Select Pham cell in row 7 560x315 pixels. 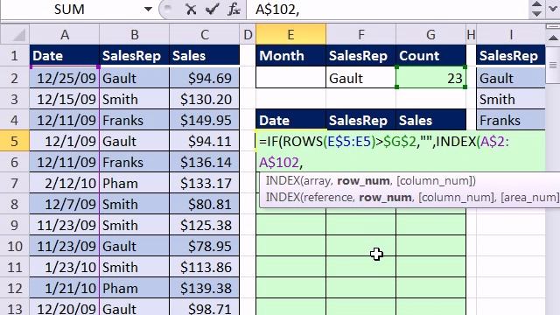(134, 183)
